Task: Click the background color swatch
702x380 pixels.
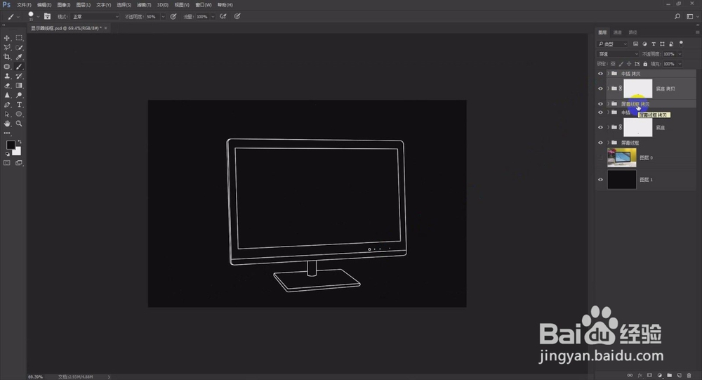Action: tap(18, 152)
